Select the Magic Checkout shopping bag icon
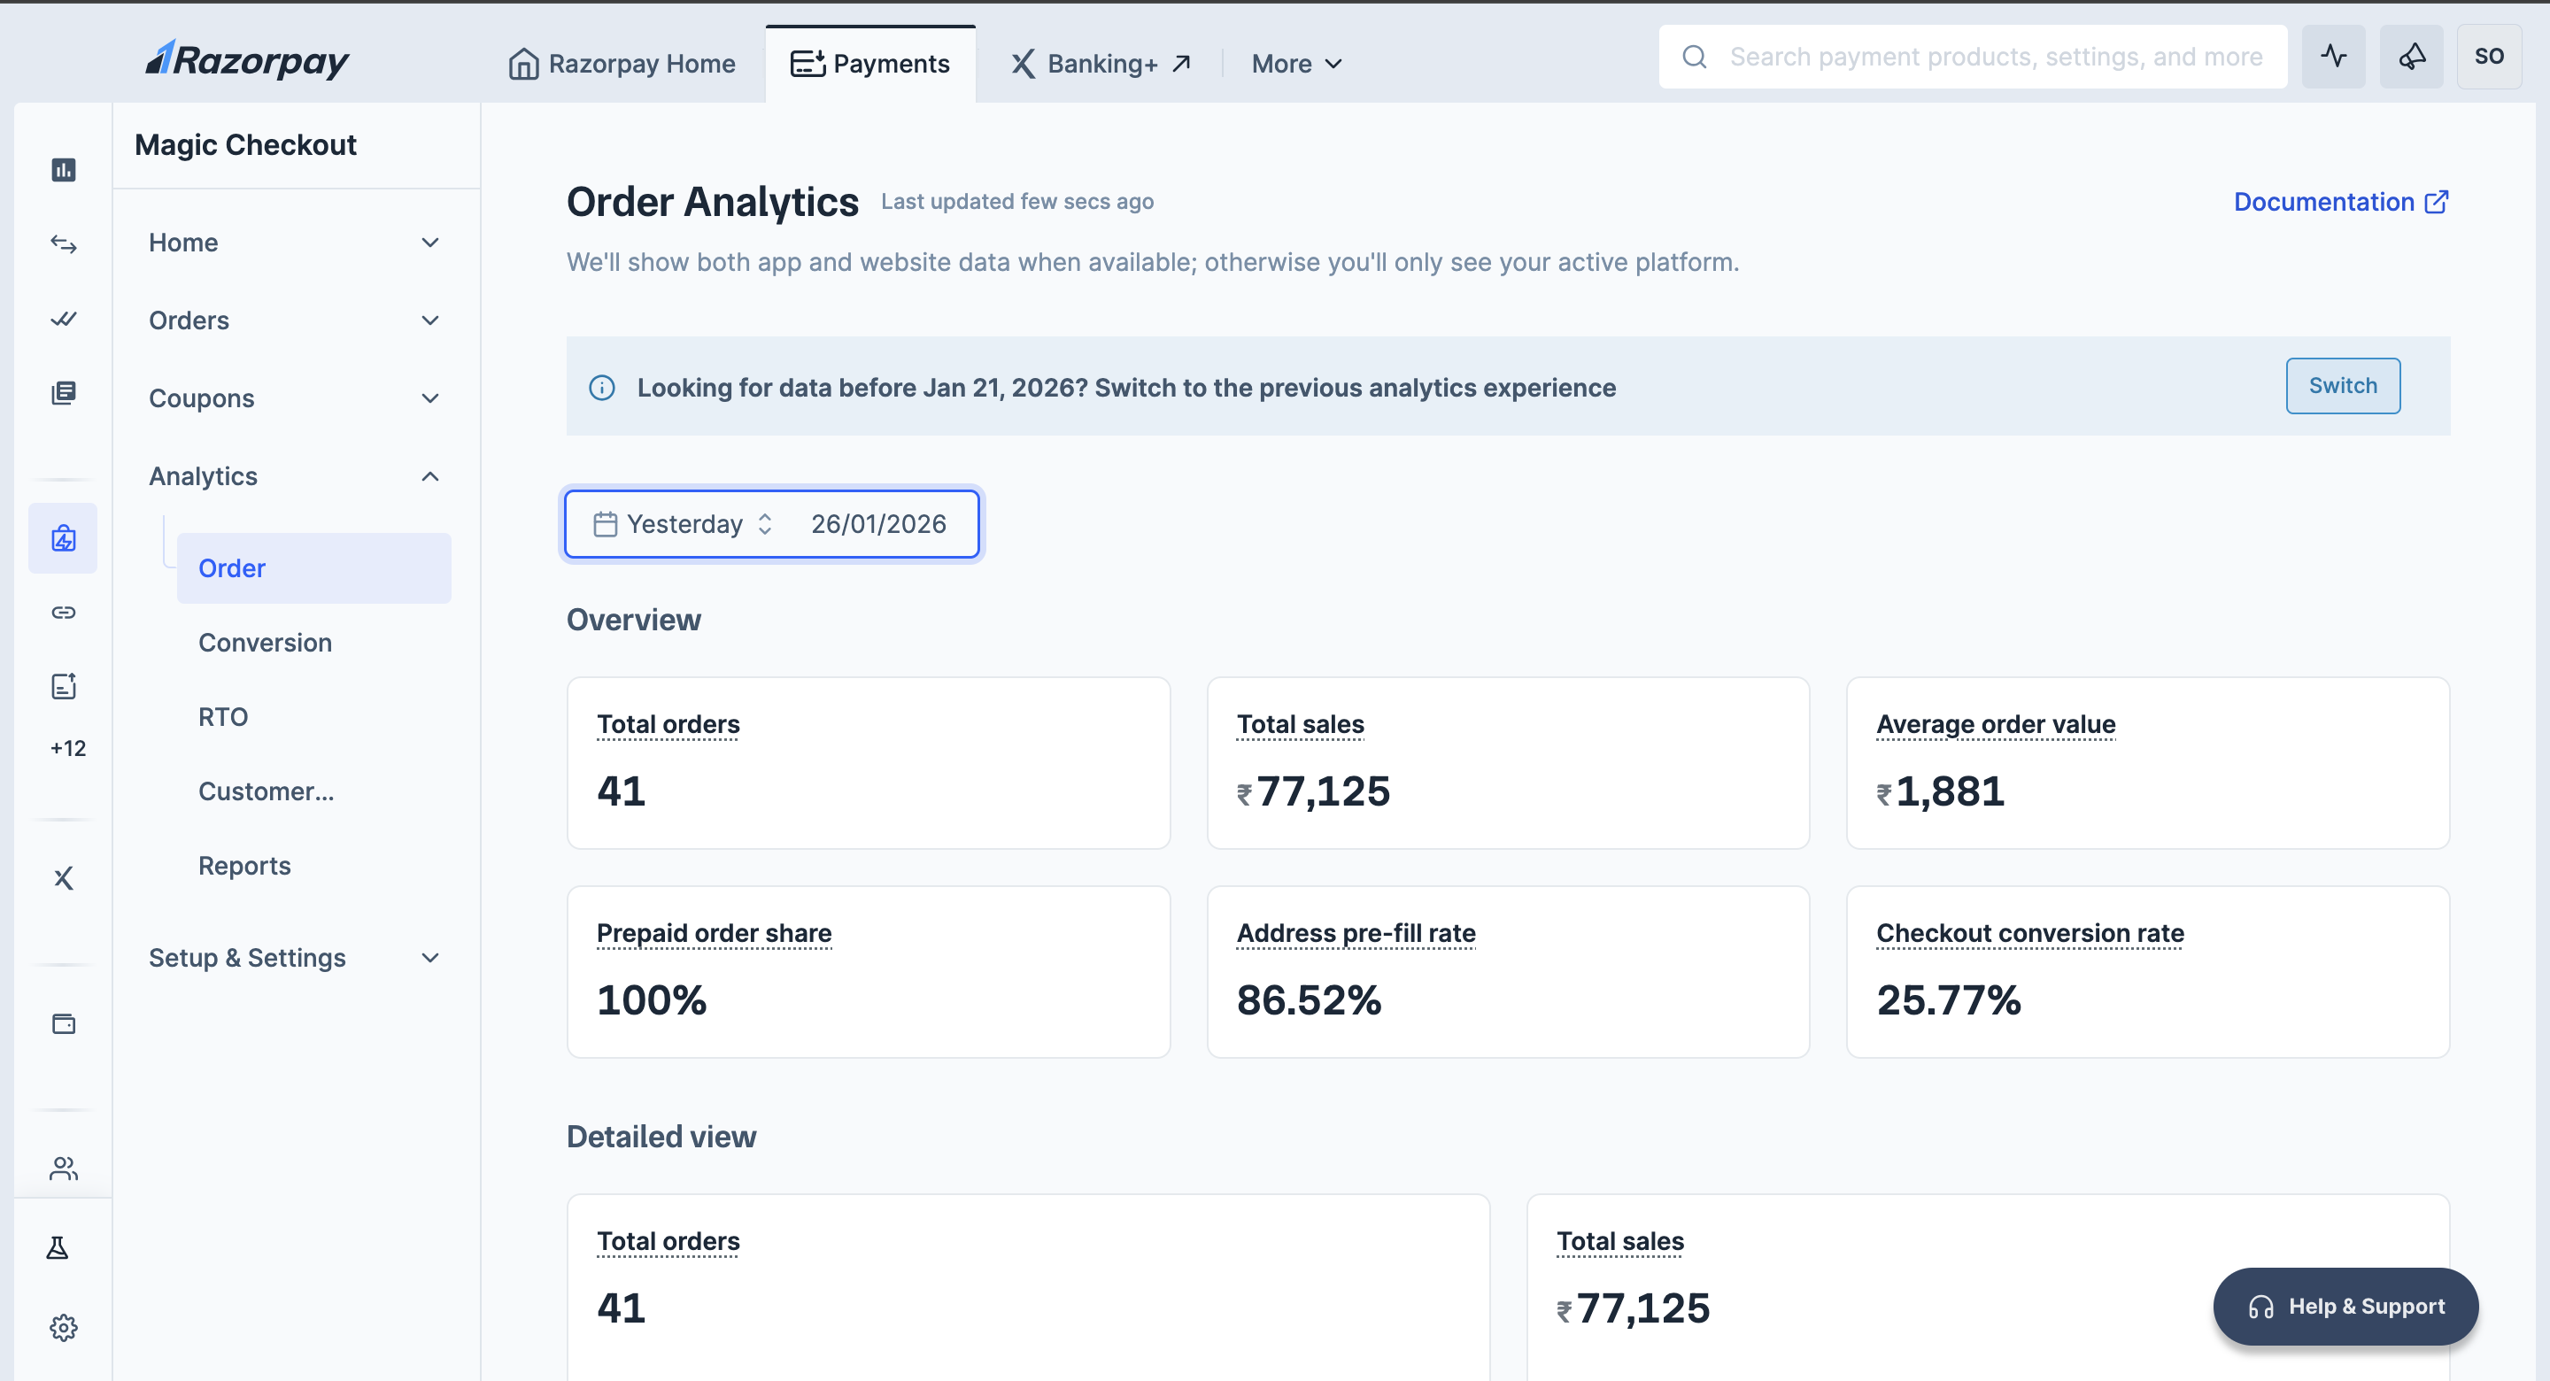2550x1381 pixels. click(62, 537)
